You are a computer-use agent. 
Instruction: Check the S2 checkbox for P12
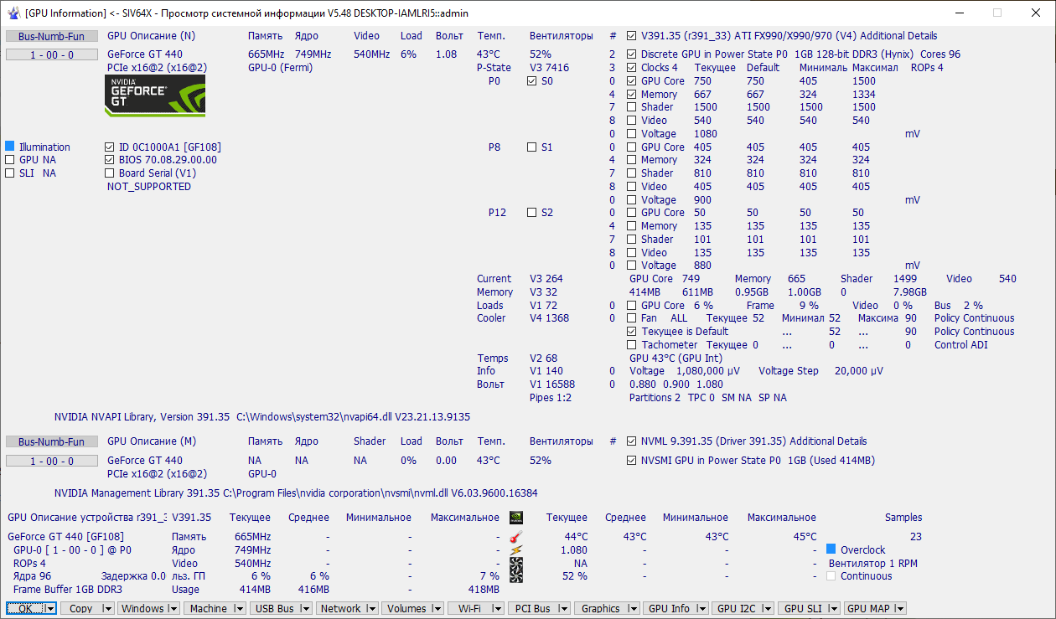click(x=532, y=213)
